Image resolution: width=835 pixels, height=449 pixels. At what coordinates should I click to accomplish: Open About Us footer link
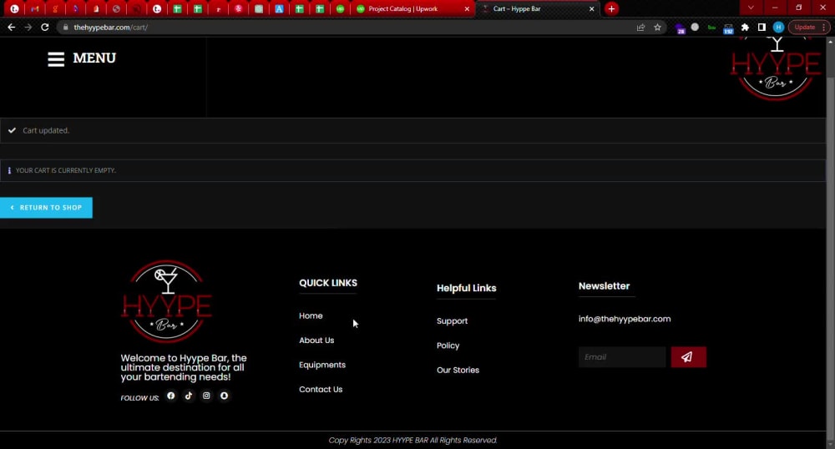click(x=316, y=340)
